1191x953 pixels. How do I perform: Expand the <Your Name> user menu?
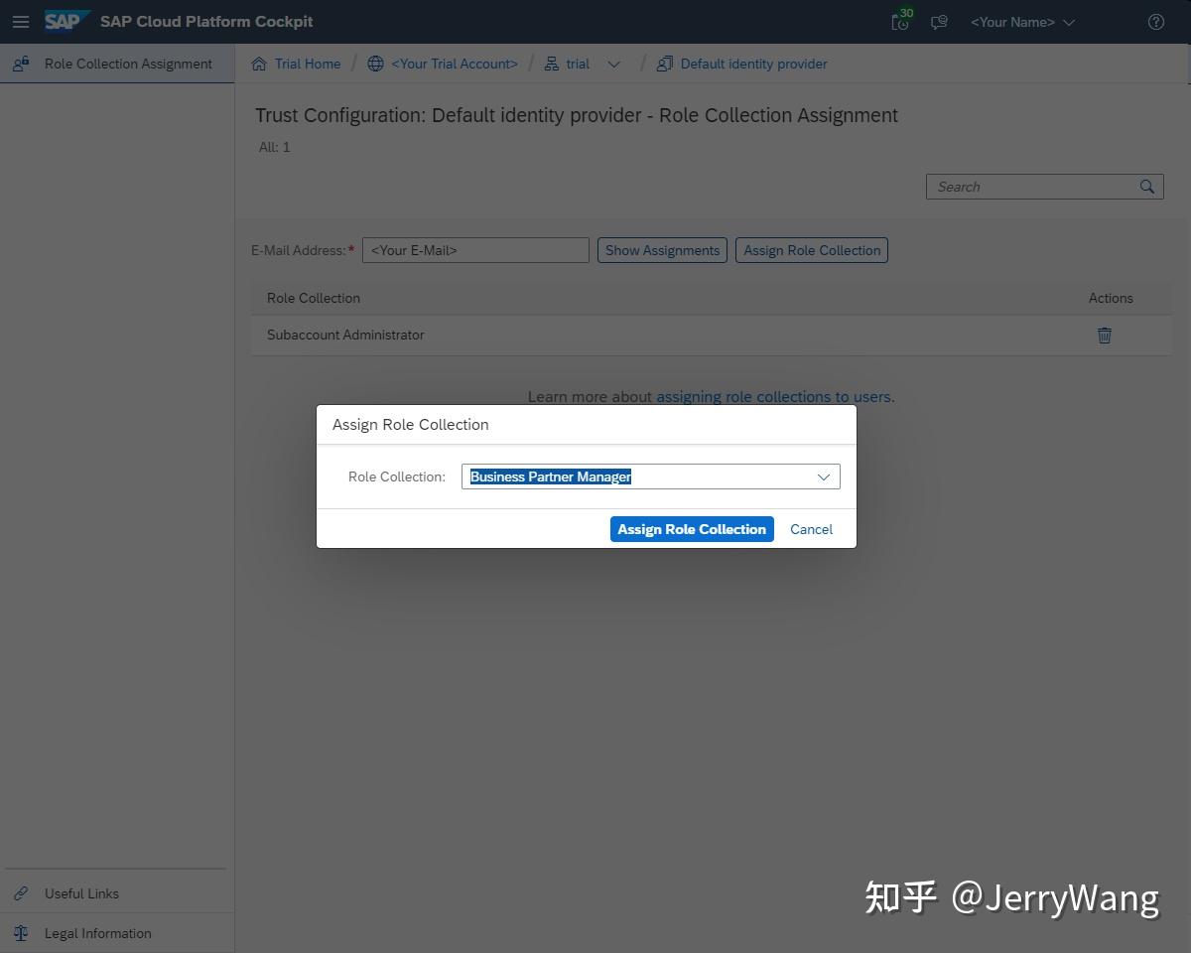(1022, 22)
